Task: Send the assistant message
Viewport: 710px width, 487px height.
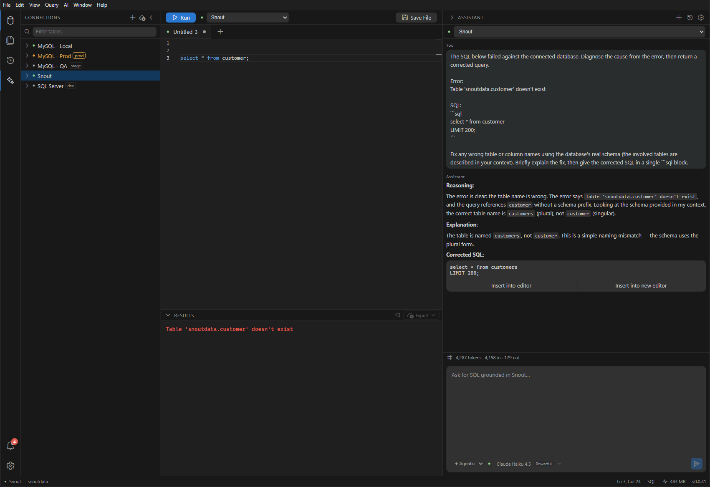Action: pos(697,464)
